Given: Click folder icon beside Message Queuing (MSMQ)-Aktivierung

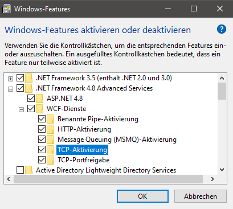Looking at the screenshot, I should [x=51, y=140].
